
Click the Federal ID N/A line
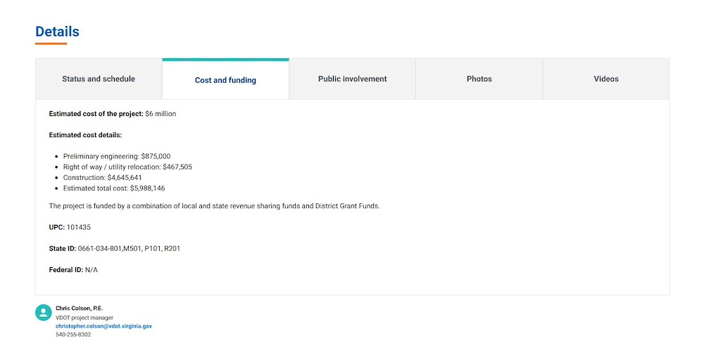73,269
